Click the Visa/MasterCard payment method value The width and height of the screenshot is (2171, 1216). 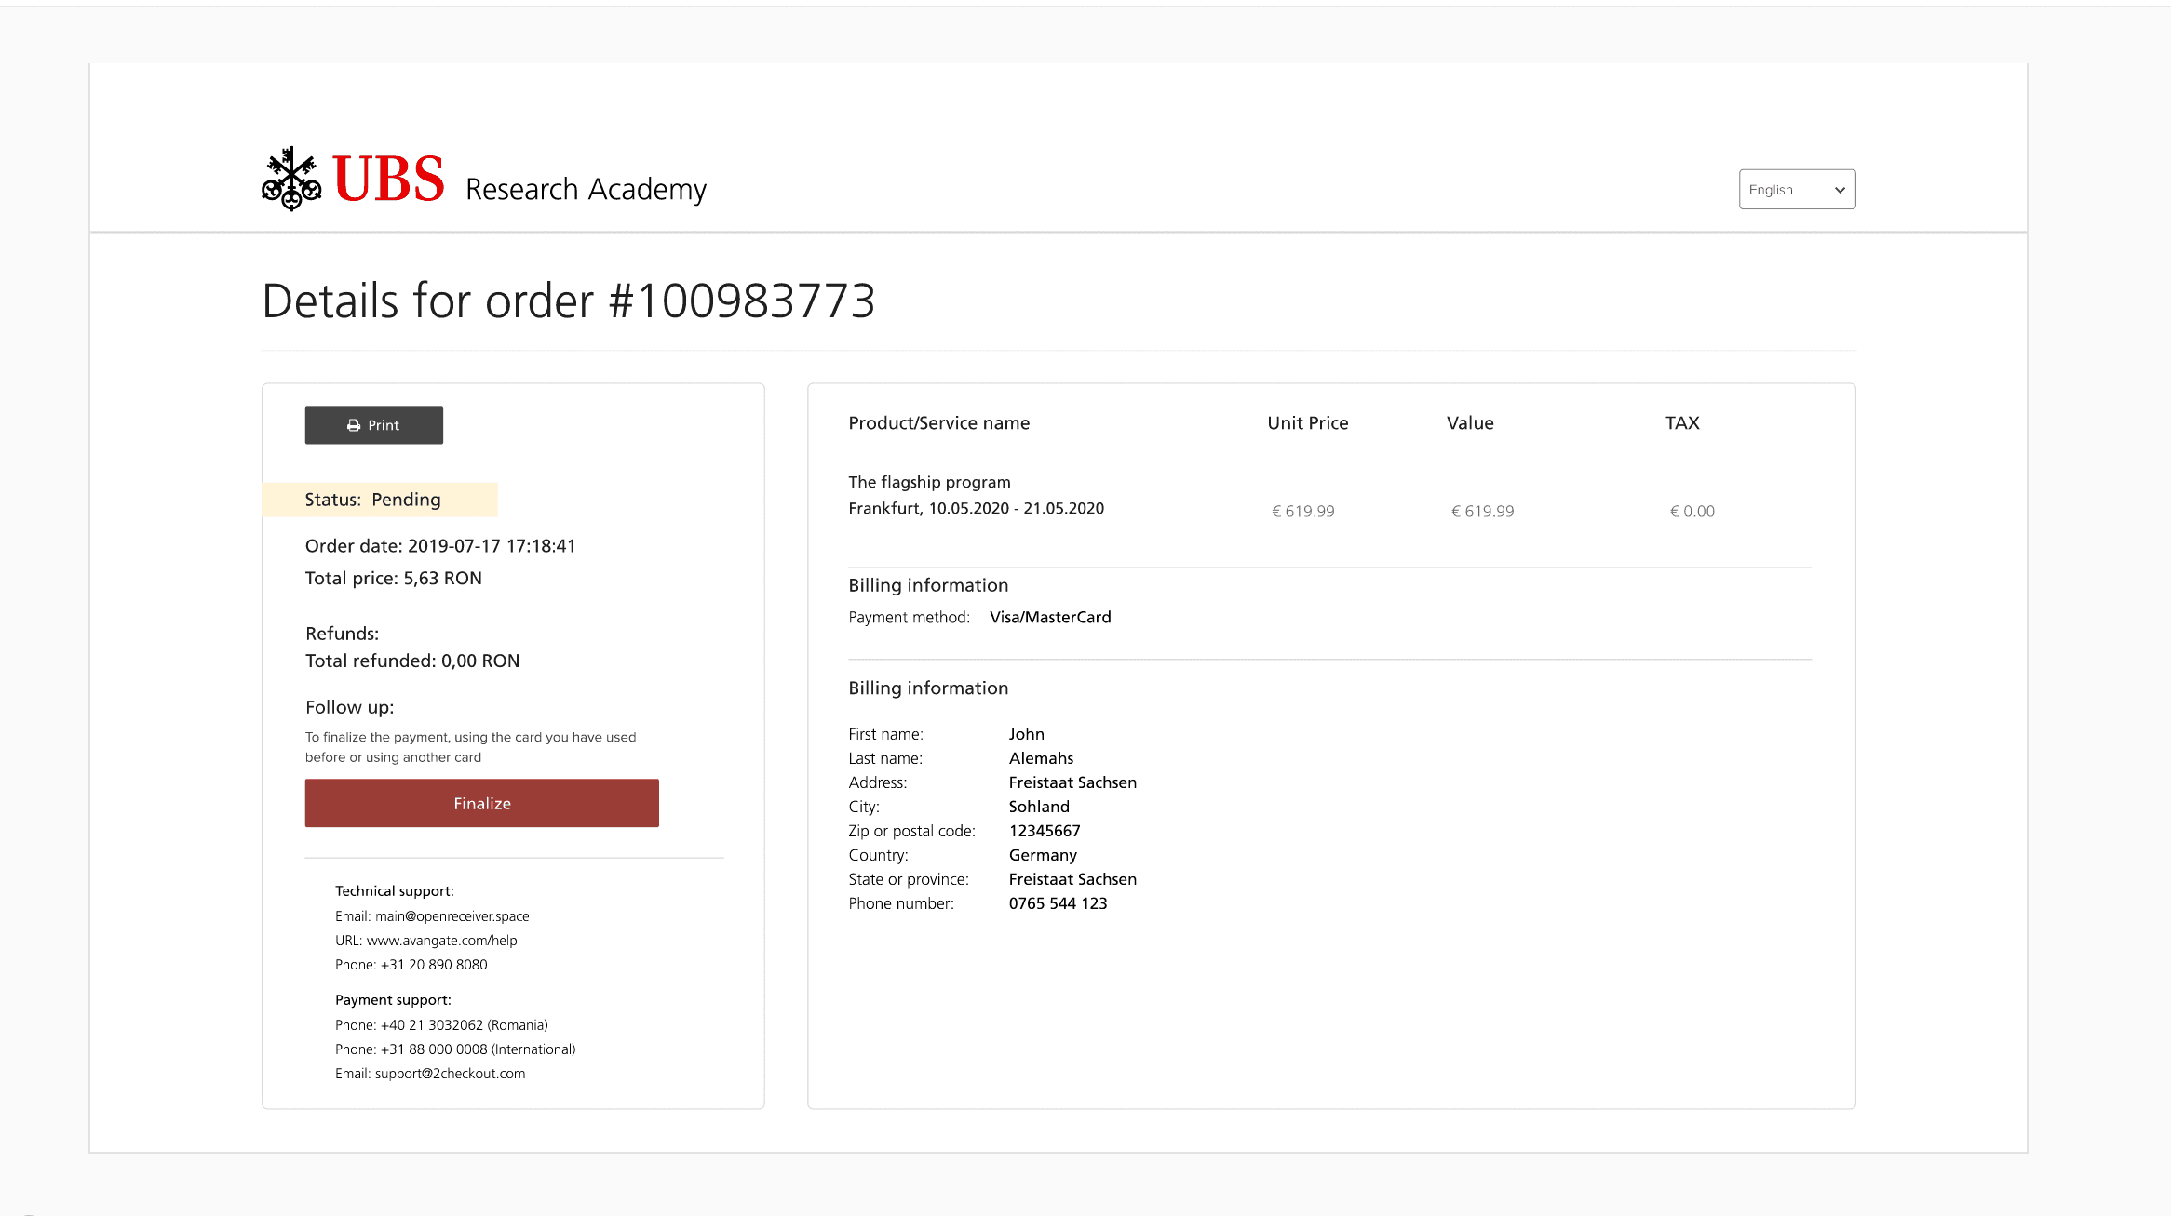click(x=1050, y=618)
